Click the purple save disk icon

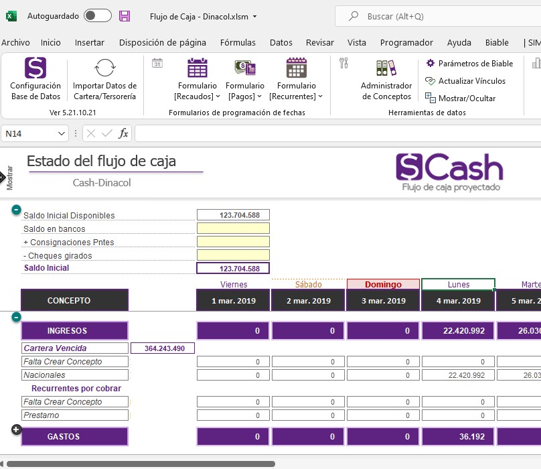point(125,16)
